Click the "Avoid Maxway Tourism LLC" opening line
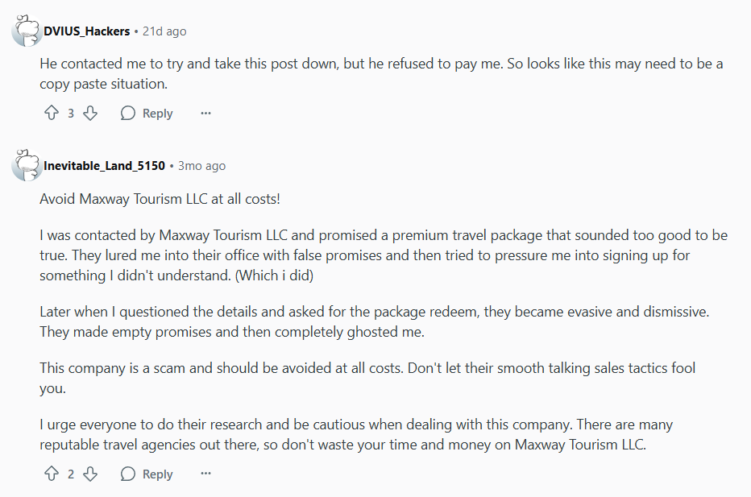 pyautogui.click(x=160, y=198)
